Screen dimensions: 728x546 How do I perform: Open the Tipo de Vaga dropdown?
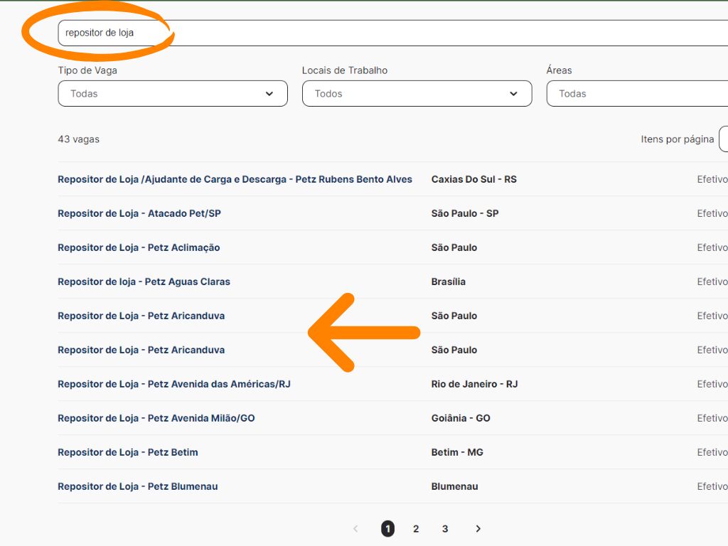(173, 93)
